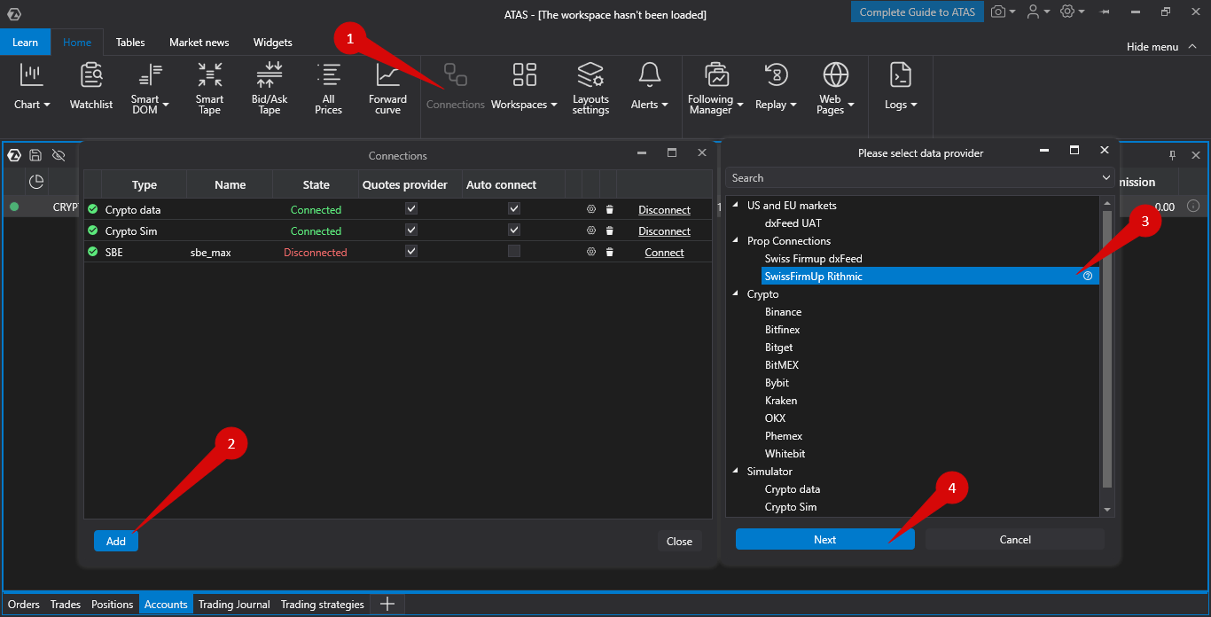1211x617 pixels.
Task: Click the pin icon in the title bar
Action: [x=1105, y=12]
